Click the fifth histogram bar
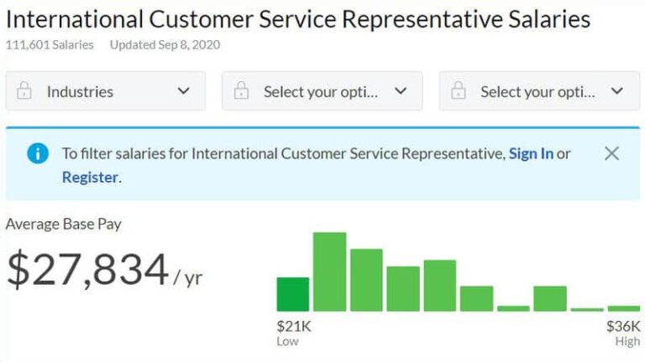This screenshot has height=362, width=645. (440, 286)
